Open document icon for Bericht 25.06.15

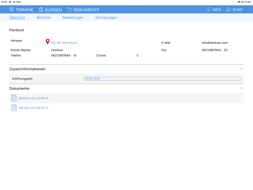point(14,98)
